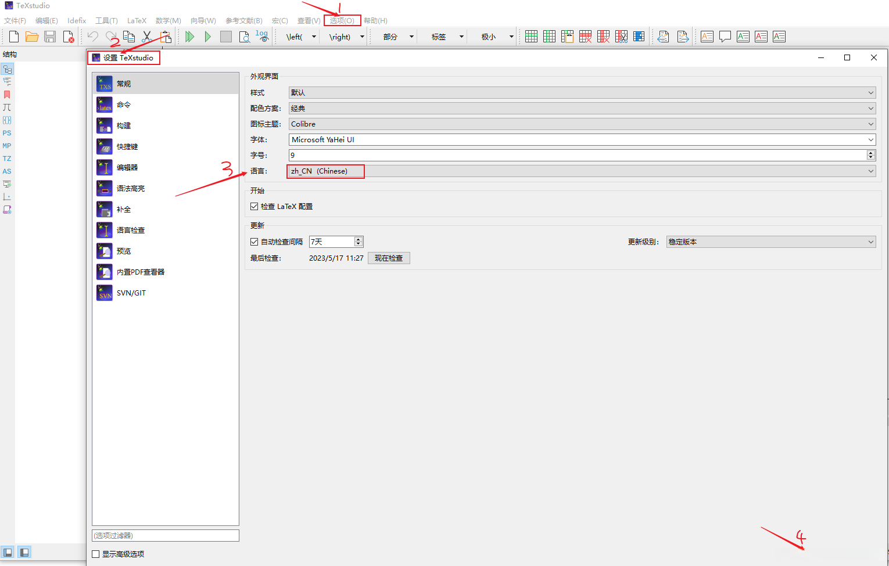Open the orange text-lines page icon
The width and height of the screenshot is (889, 566).
click(707, 37)
